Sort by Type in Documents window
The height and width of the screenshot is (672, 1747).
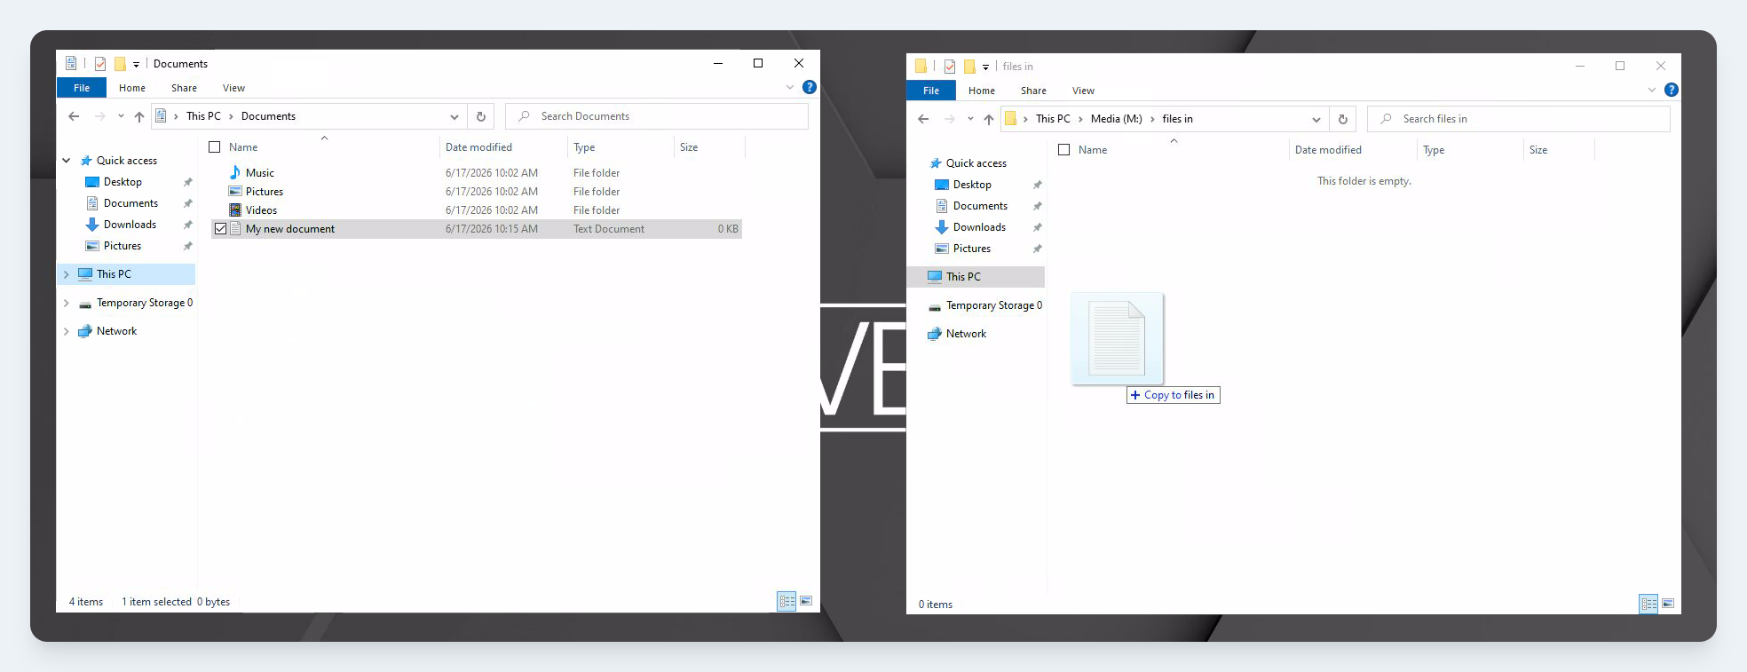[x=584, y=147]
